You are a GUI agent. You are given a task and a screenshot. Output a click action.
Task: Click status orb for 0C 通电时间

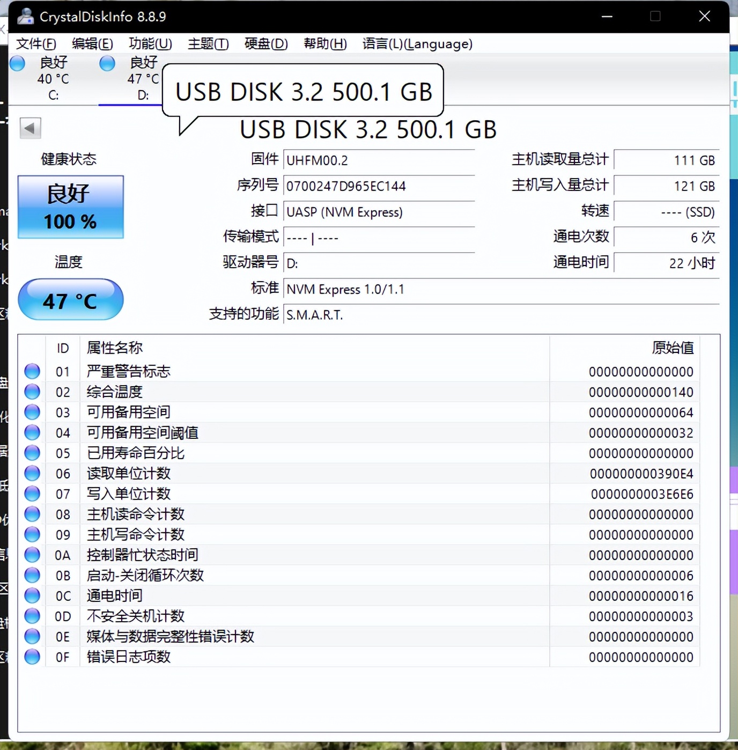[x=32, y=595]
